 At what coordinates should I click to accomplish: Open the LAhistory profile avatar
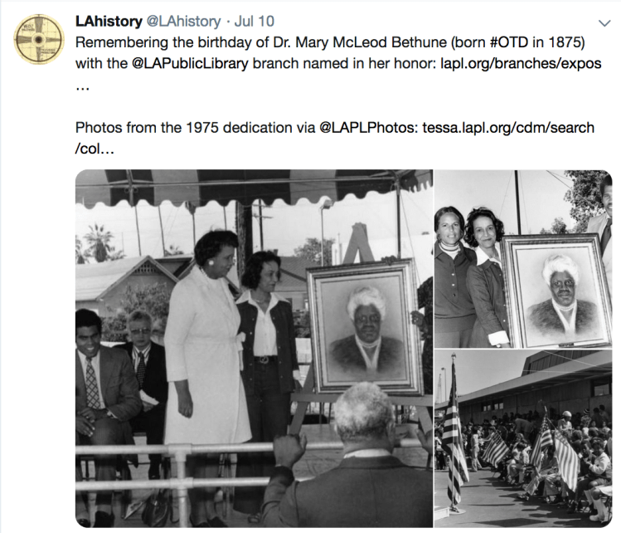click(x=38, y=39)
